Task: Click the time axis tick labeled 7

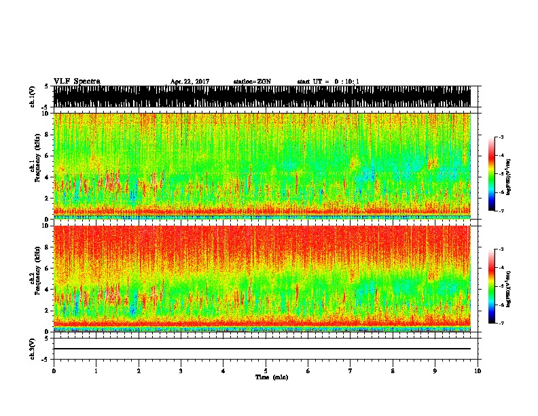Action: coord(351,371)
